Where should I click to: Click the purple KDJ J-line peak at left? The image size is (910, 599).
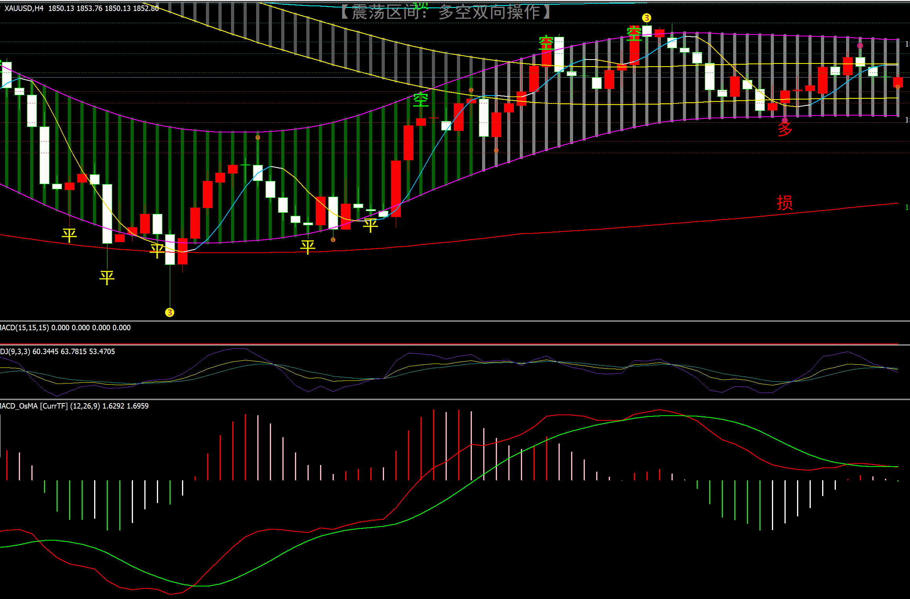pos(239,348)
